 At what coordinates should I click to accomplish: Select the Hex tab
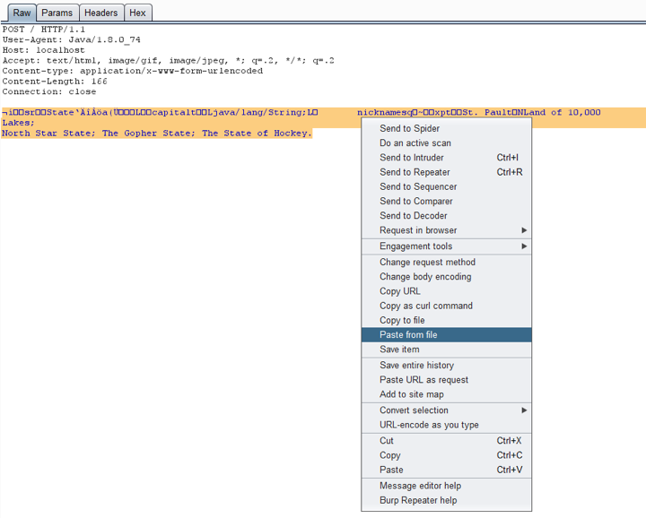[x=137, y=13]
